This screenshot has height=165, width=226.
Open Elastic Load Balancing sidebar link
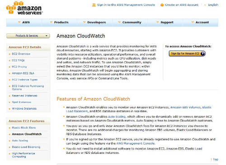(26, 147)
